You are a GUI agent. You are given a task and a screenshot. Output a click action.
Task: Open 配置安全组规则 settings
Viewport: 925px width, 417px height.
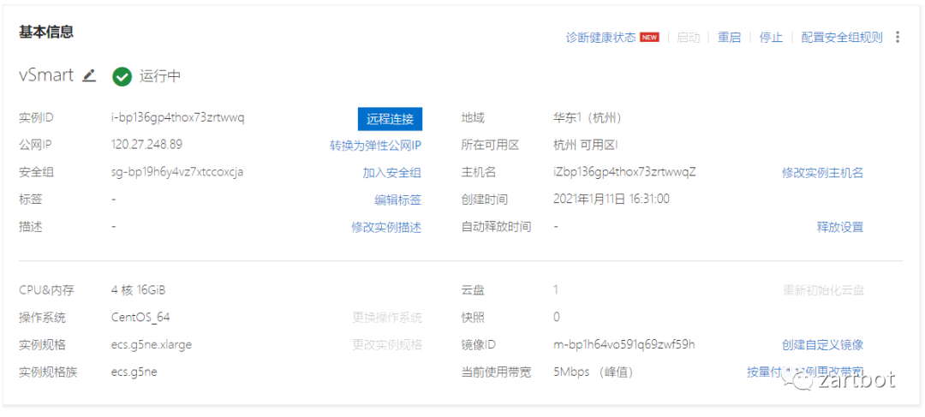pos(842,37)
